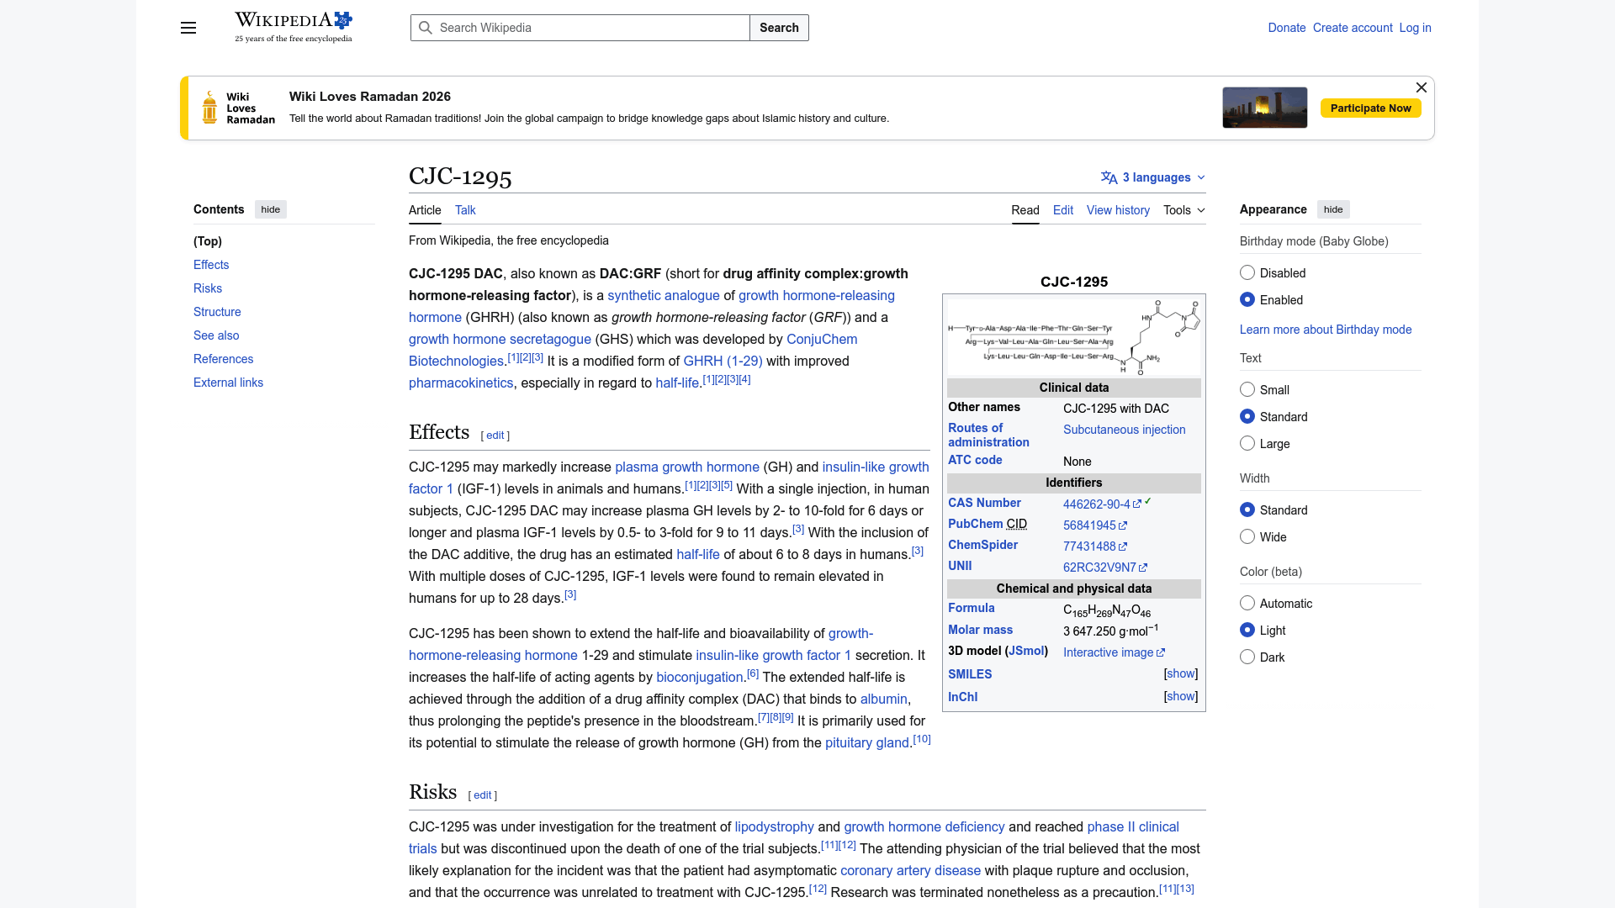
Task: Click into the Search Wikipedia field
Action: click(x=589, y=28)
